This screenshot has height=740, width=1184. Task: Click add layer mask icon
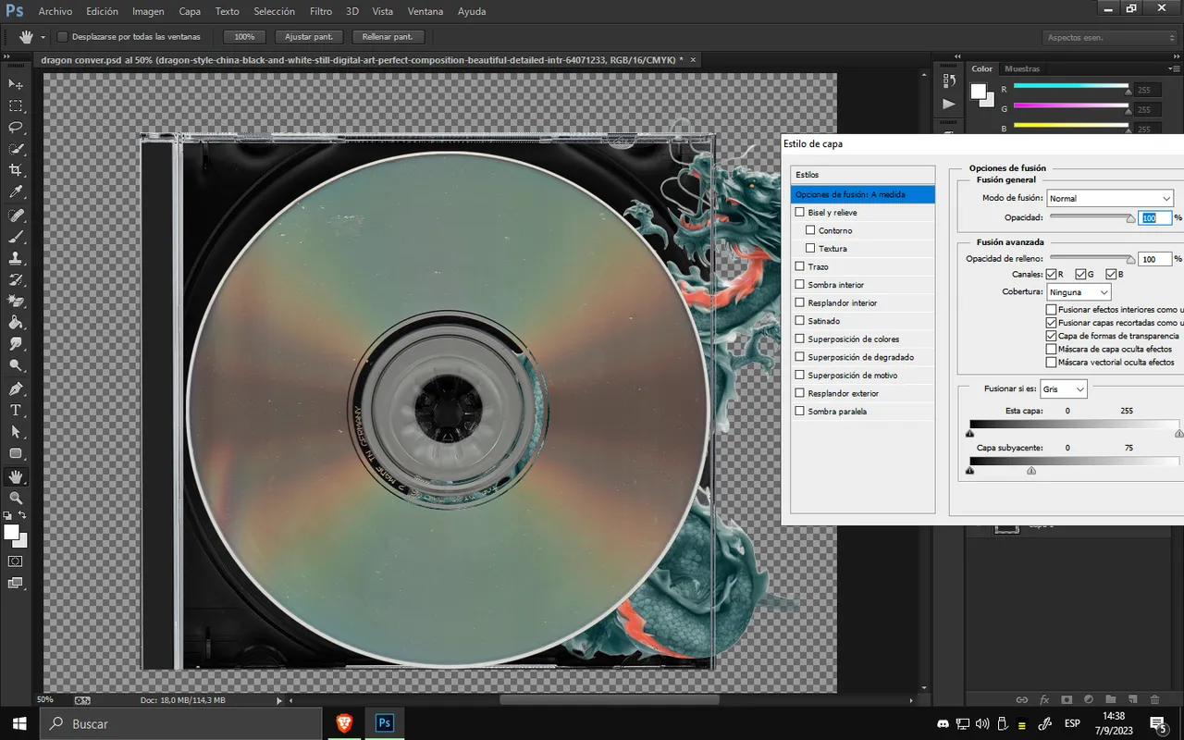pyautogui.click(x=1067, y=700)
